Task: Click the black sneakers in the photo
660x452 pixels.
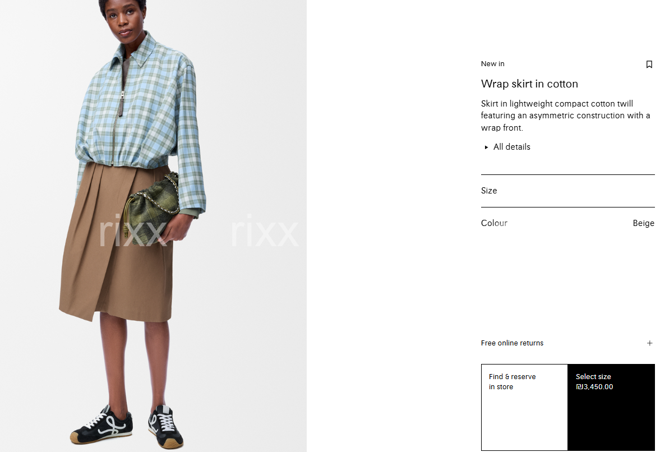Action: click(126, 426)
